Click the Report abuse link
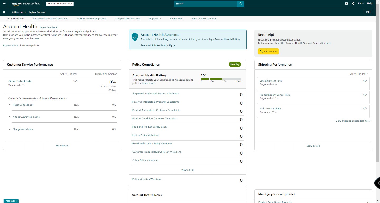 11,46
